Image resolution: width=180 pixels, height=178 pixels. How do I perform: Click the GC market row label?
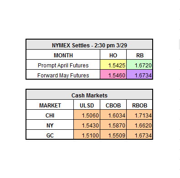click(x=50, y=135)
